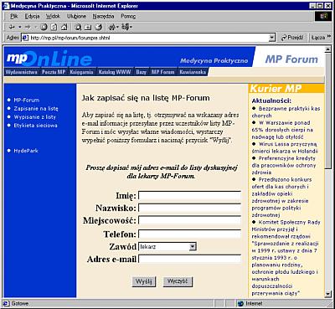Click the Refresh page icon
The height and width of the screenshot is (309, 335).
point(54,27)
